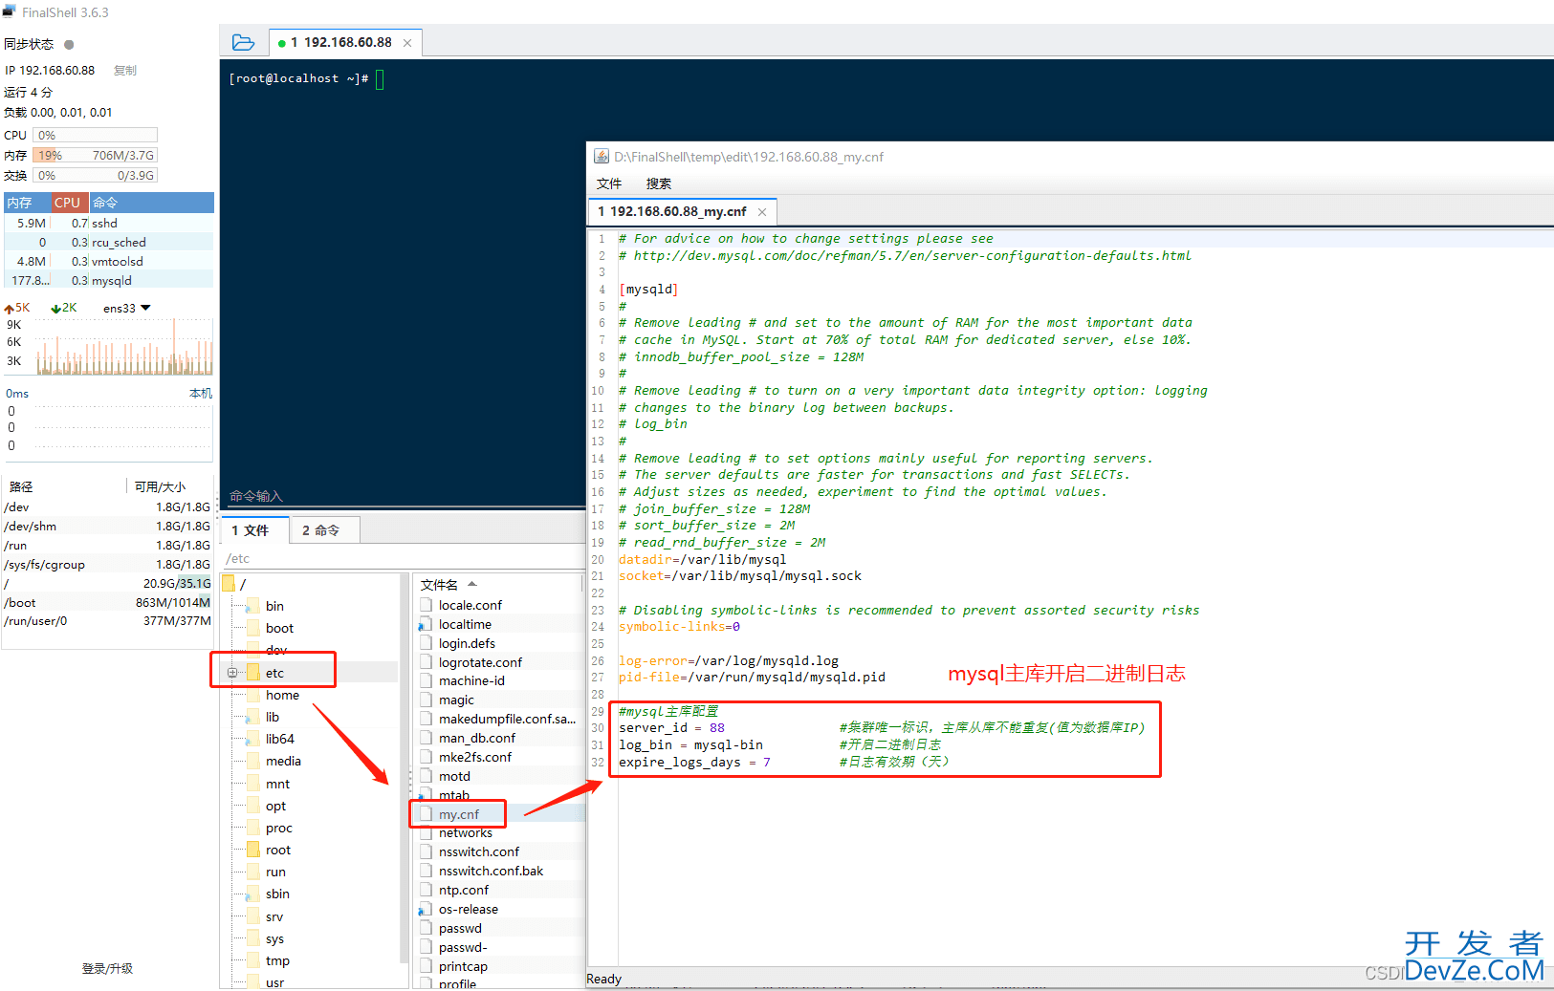The width and height of the screenshot is (1554, 991).
Task: Open the editor 搜索 menu
Action: (659, 183)
